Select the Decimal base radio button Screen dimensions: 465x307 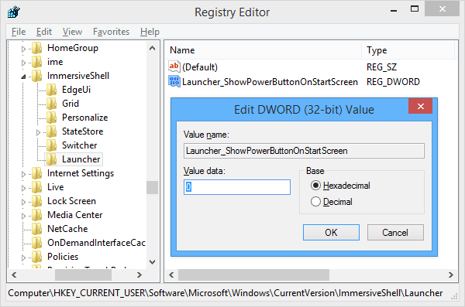(315, 202)
